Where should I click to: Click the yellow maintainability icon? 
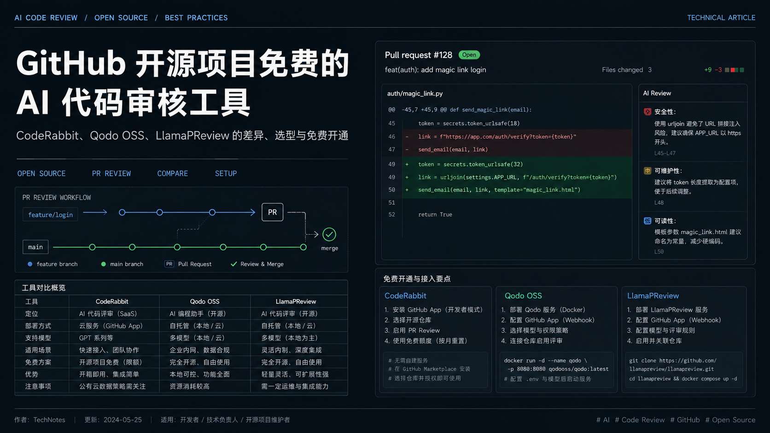tap(647, 171)
